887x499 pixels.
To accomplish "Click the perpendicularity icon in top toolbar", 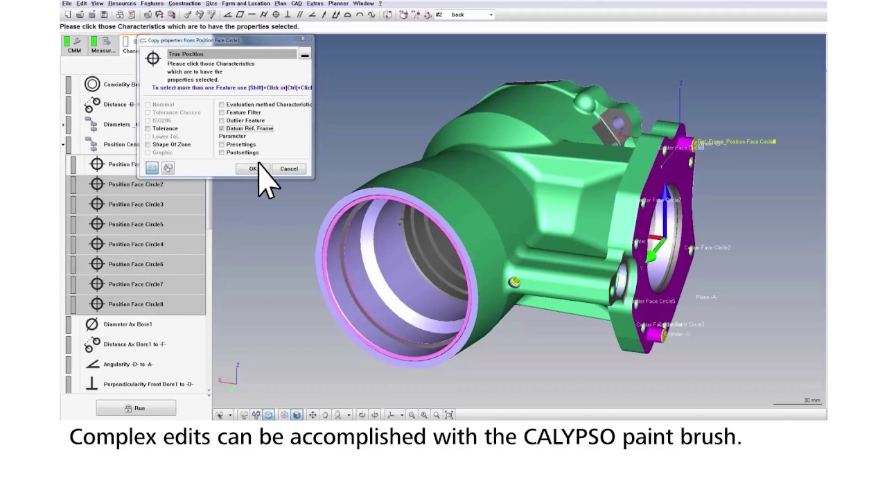I will click(288, 15).
